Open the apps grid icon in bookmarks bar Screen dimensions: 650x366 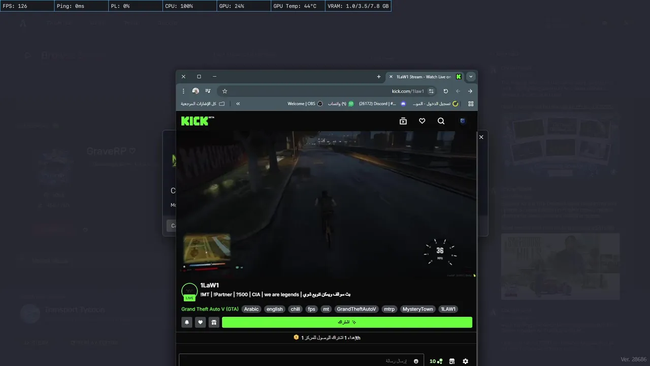click(x=471, y=104)
